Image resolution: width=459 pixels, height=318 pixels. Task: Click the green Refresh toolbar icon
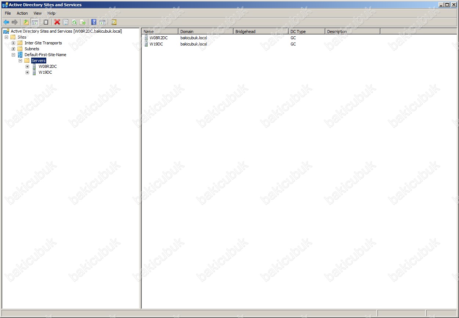coord(74,22)
